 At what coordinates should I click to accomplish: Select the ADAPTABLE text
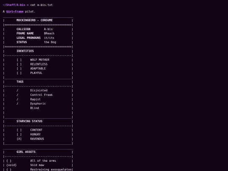(x=38, y=68)
